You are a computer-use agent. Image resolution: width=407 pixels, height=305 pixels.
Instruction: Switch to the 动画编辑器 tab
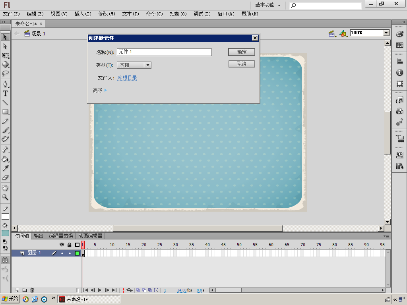coord(90,236)
